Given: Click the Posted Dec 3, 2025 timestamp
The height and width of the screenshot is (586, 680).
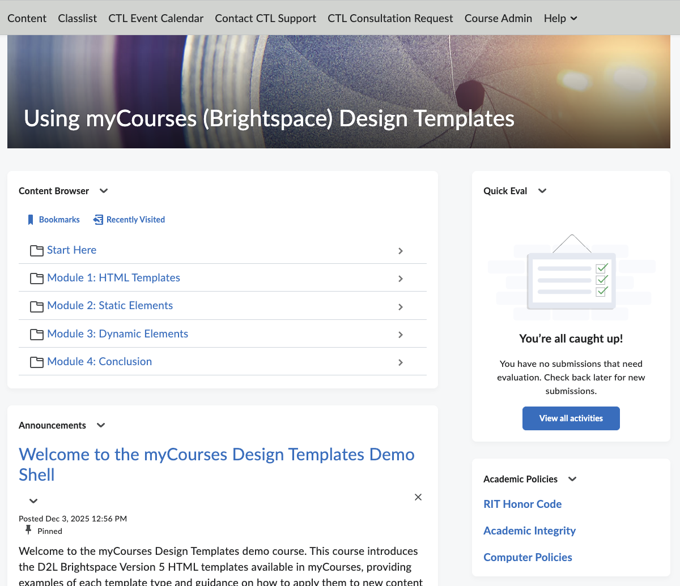Looking at the screenshot, I should (73, 519).
